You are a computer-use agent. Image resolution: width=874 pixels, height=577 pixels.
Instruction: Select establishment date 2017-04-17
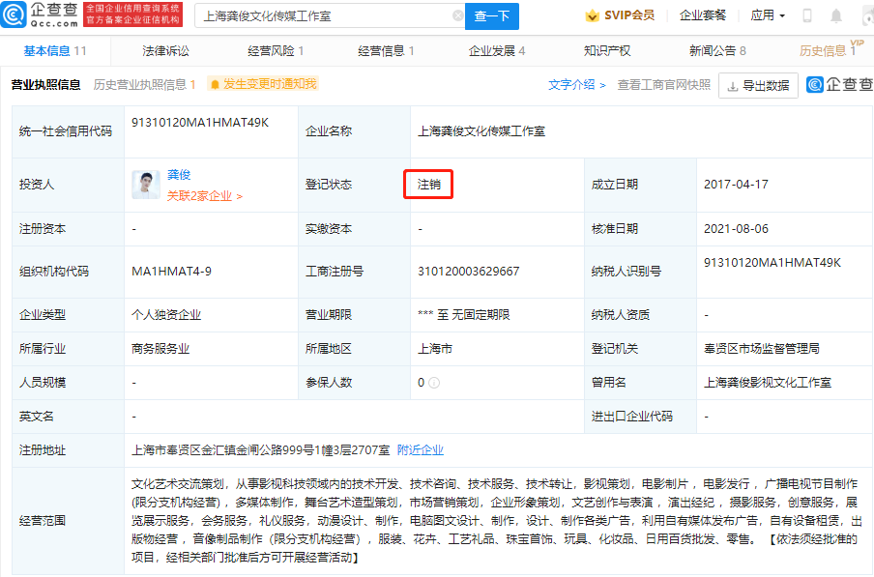(736, 185)
